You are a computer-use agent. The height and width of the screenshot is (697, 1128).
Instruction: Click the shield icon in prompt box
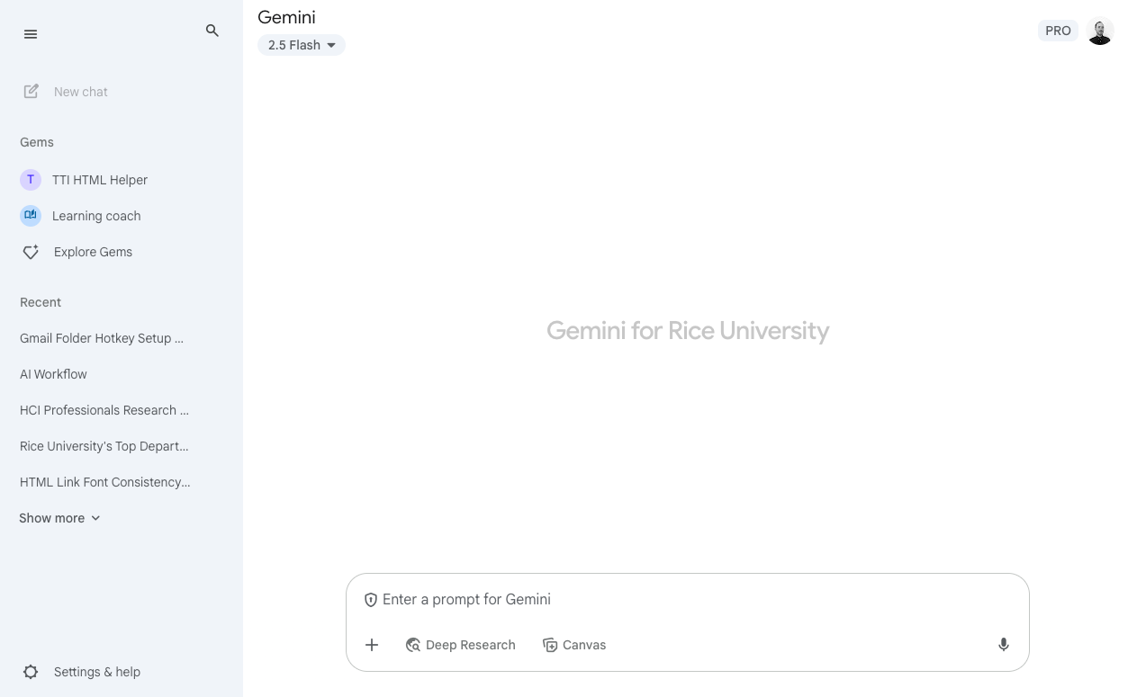click(371, 600)
